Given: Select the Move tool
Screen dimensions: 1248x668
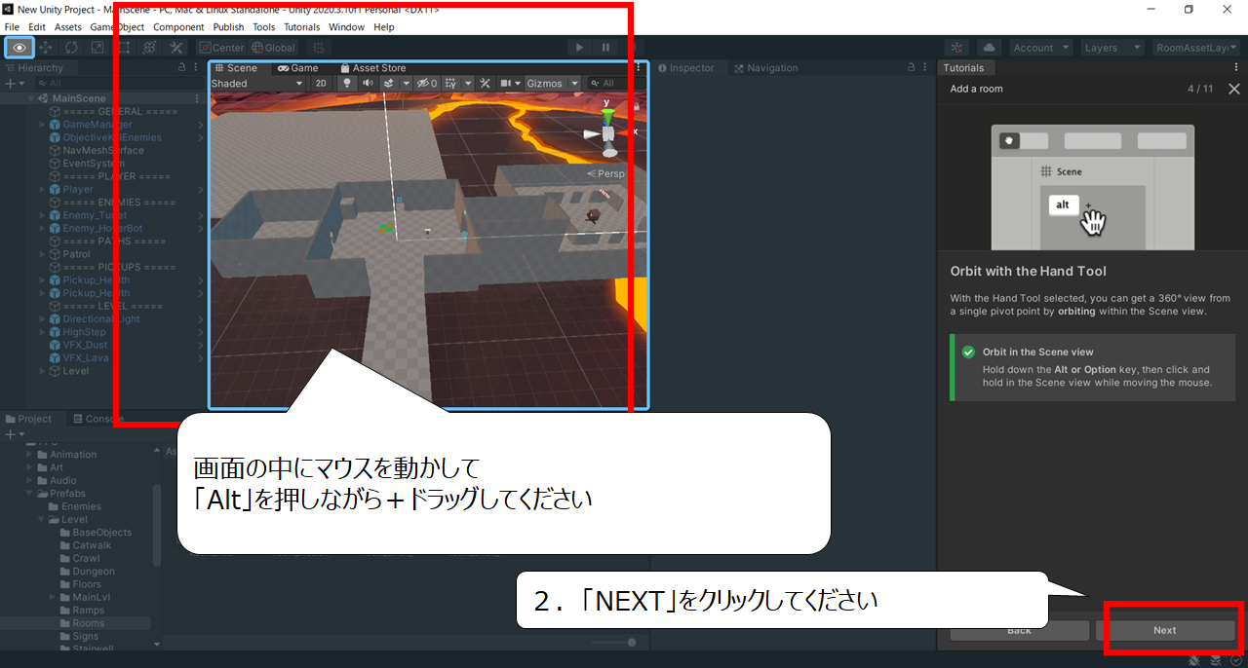Looking at the screenshot, I should click(x=46, y=47).
